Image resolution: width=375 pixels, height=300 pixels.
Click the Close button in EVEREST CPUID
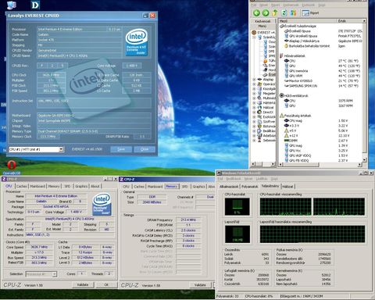(145, 149)
